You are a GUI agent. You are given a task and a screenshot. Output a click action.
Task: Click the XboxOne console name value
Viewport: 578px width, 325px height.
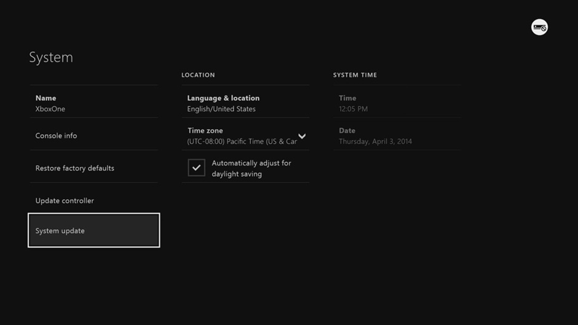(x=50, y=109)
